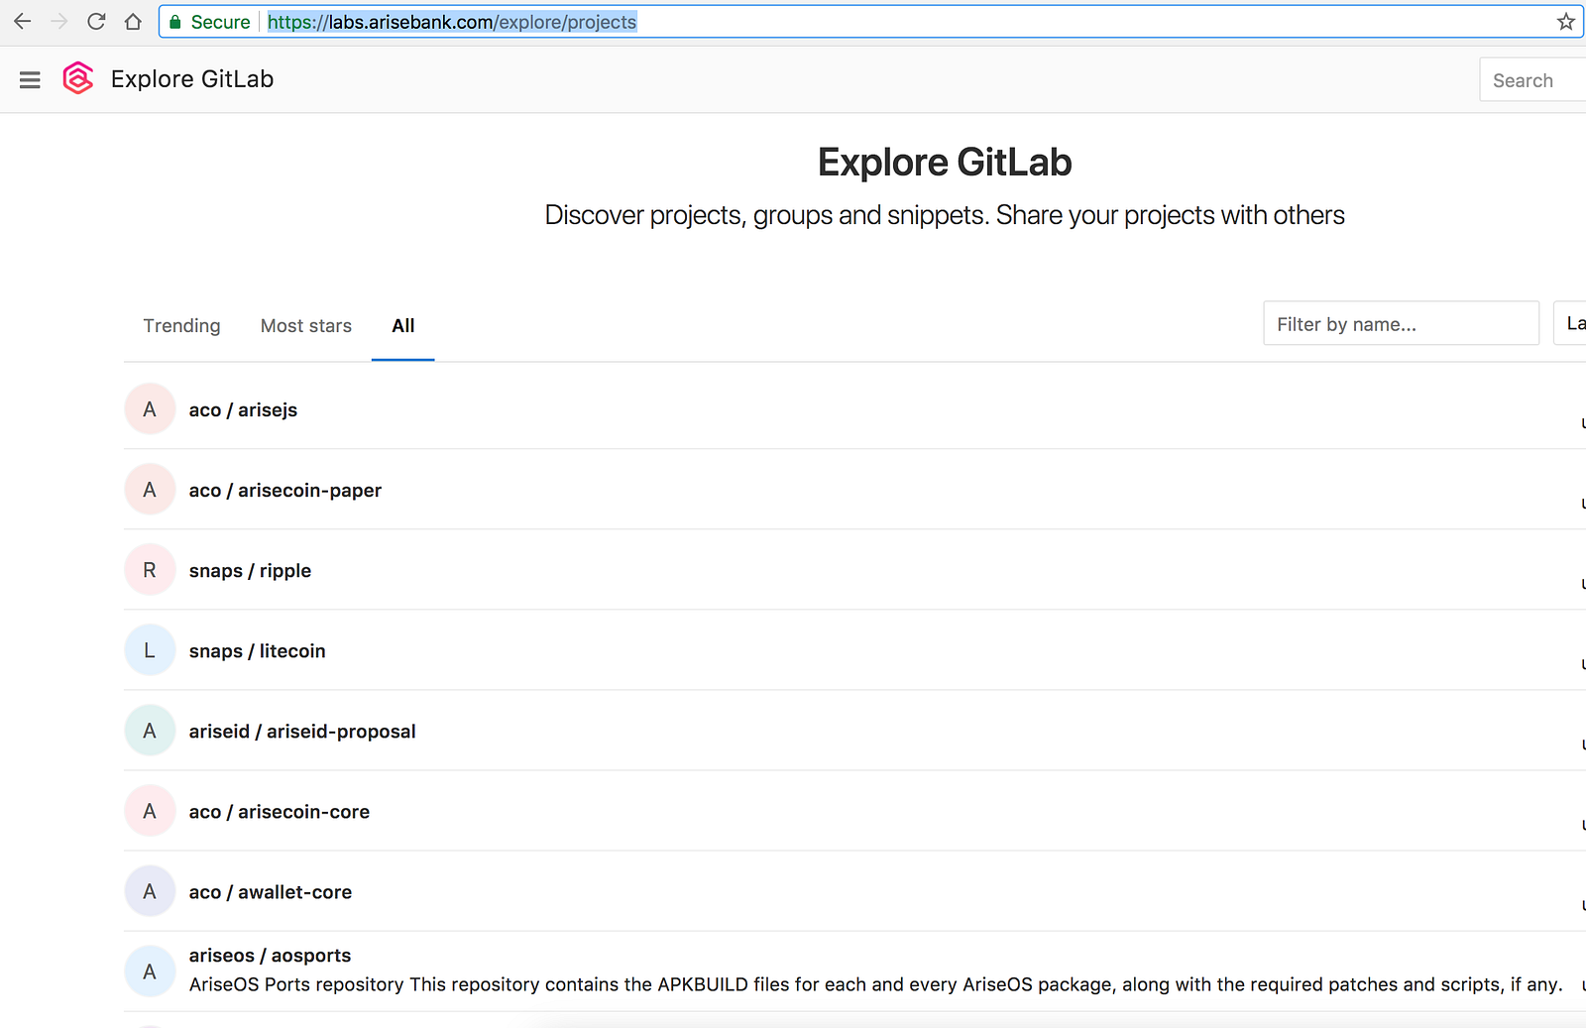Click the browser forward arrow

coord(59,21)
